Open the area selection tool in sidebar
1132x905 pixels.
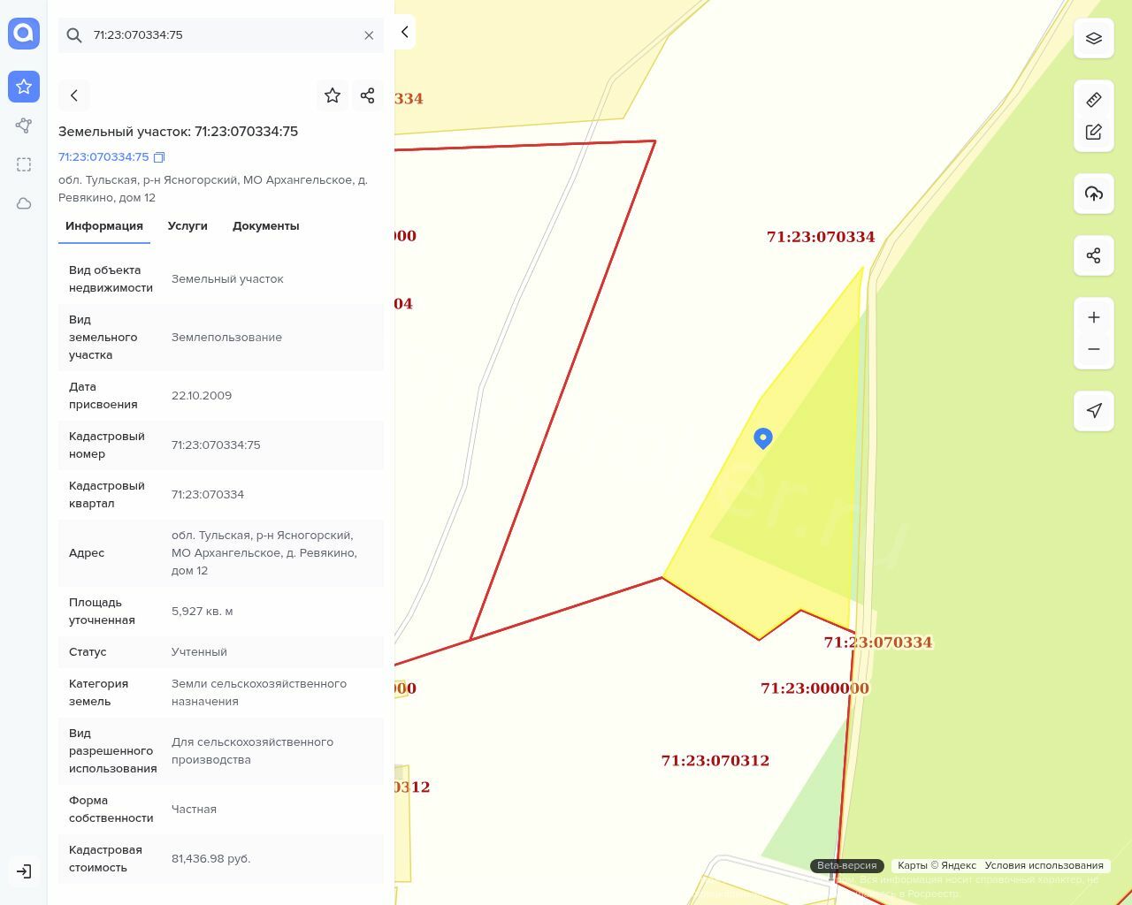[24, 164]
